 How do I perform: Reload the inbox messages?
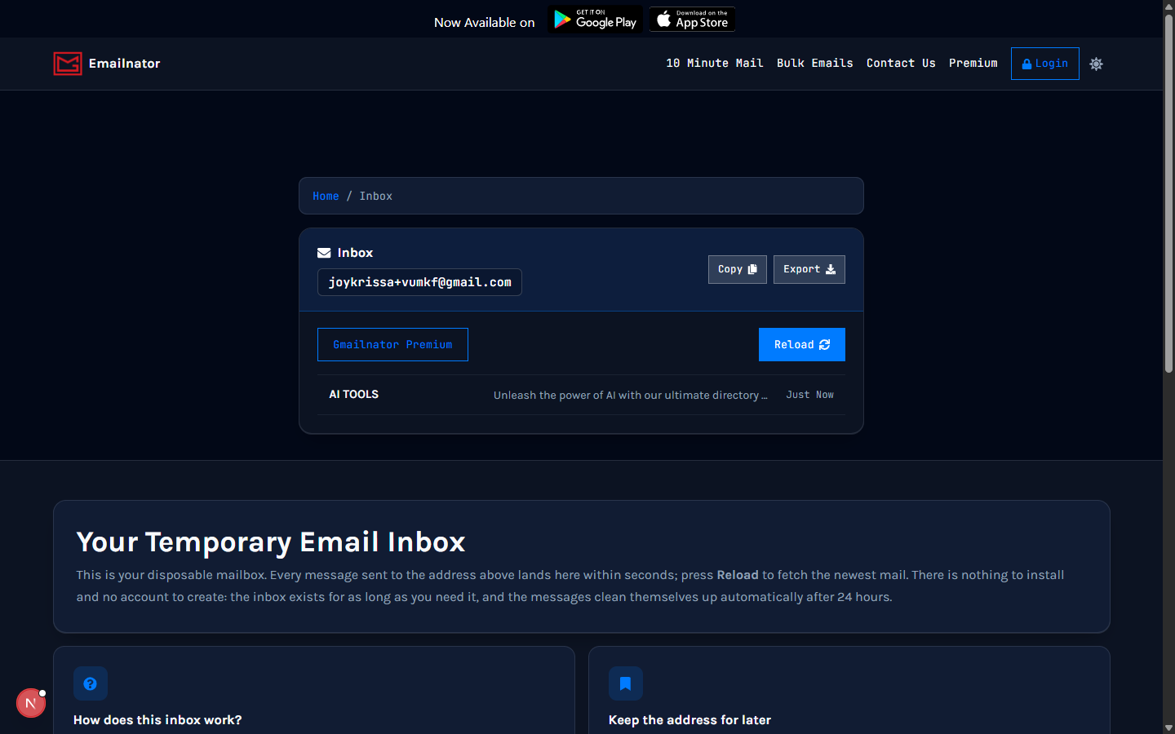coord(802,345)
